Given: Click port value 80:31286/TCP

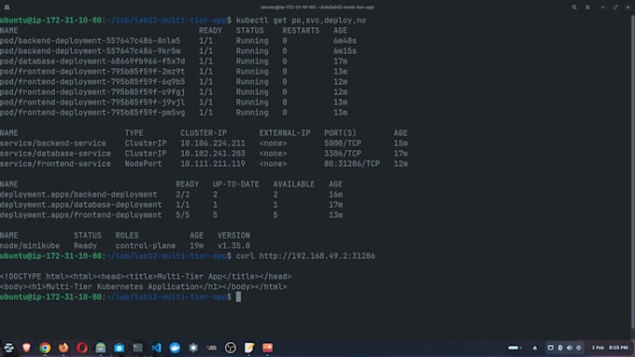Looking at the screenshot, I should 352,164.
